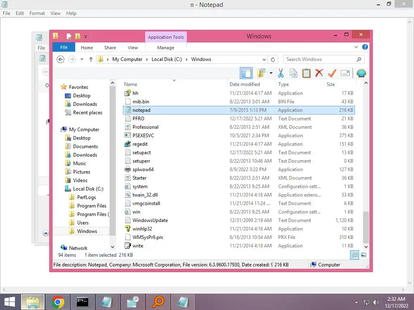Open the chevron after Local Disk (C:) in the address bar
Screen dimensions: 414x310
point(187,59)
